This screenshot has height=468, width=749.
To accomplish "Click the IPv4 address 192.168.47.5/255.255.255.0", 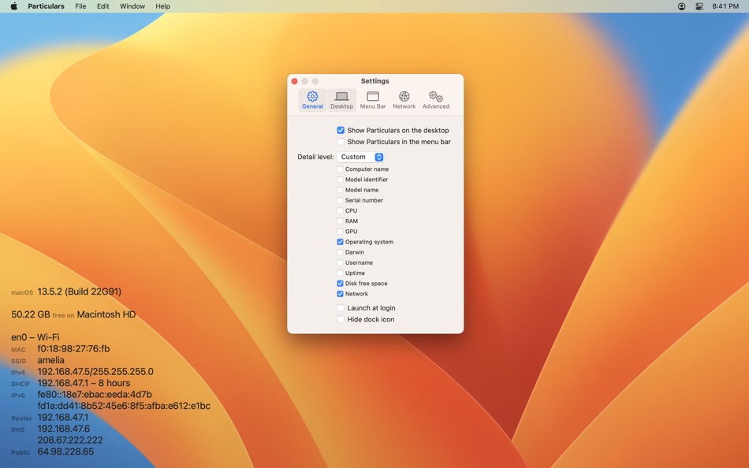I will pyautogui.click(x=95, y=372).
